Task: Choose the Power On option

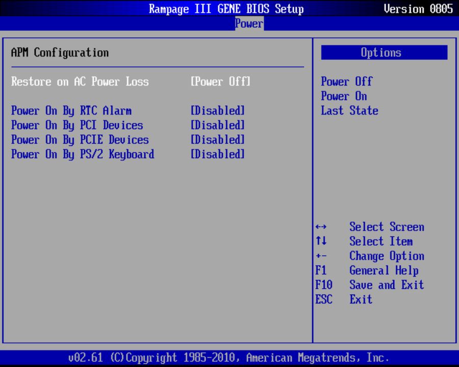Action: (344, 96)
